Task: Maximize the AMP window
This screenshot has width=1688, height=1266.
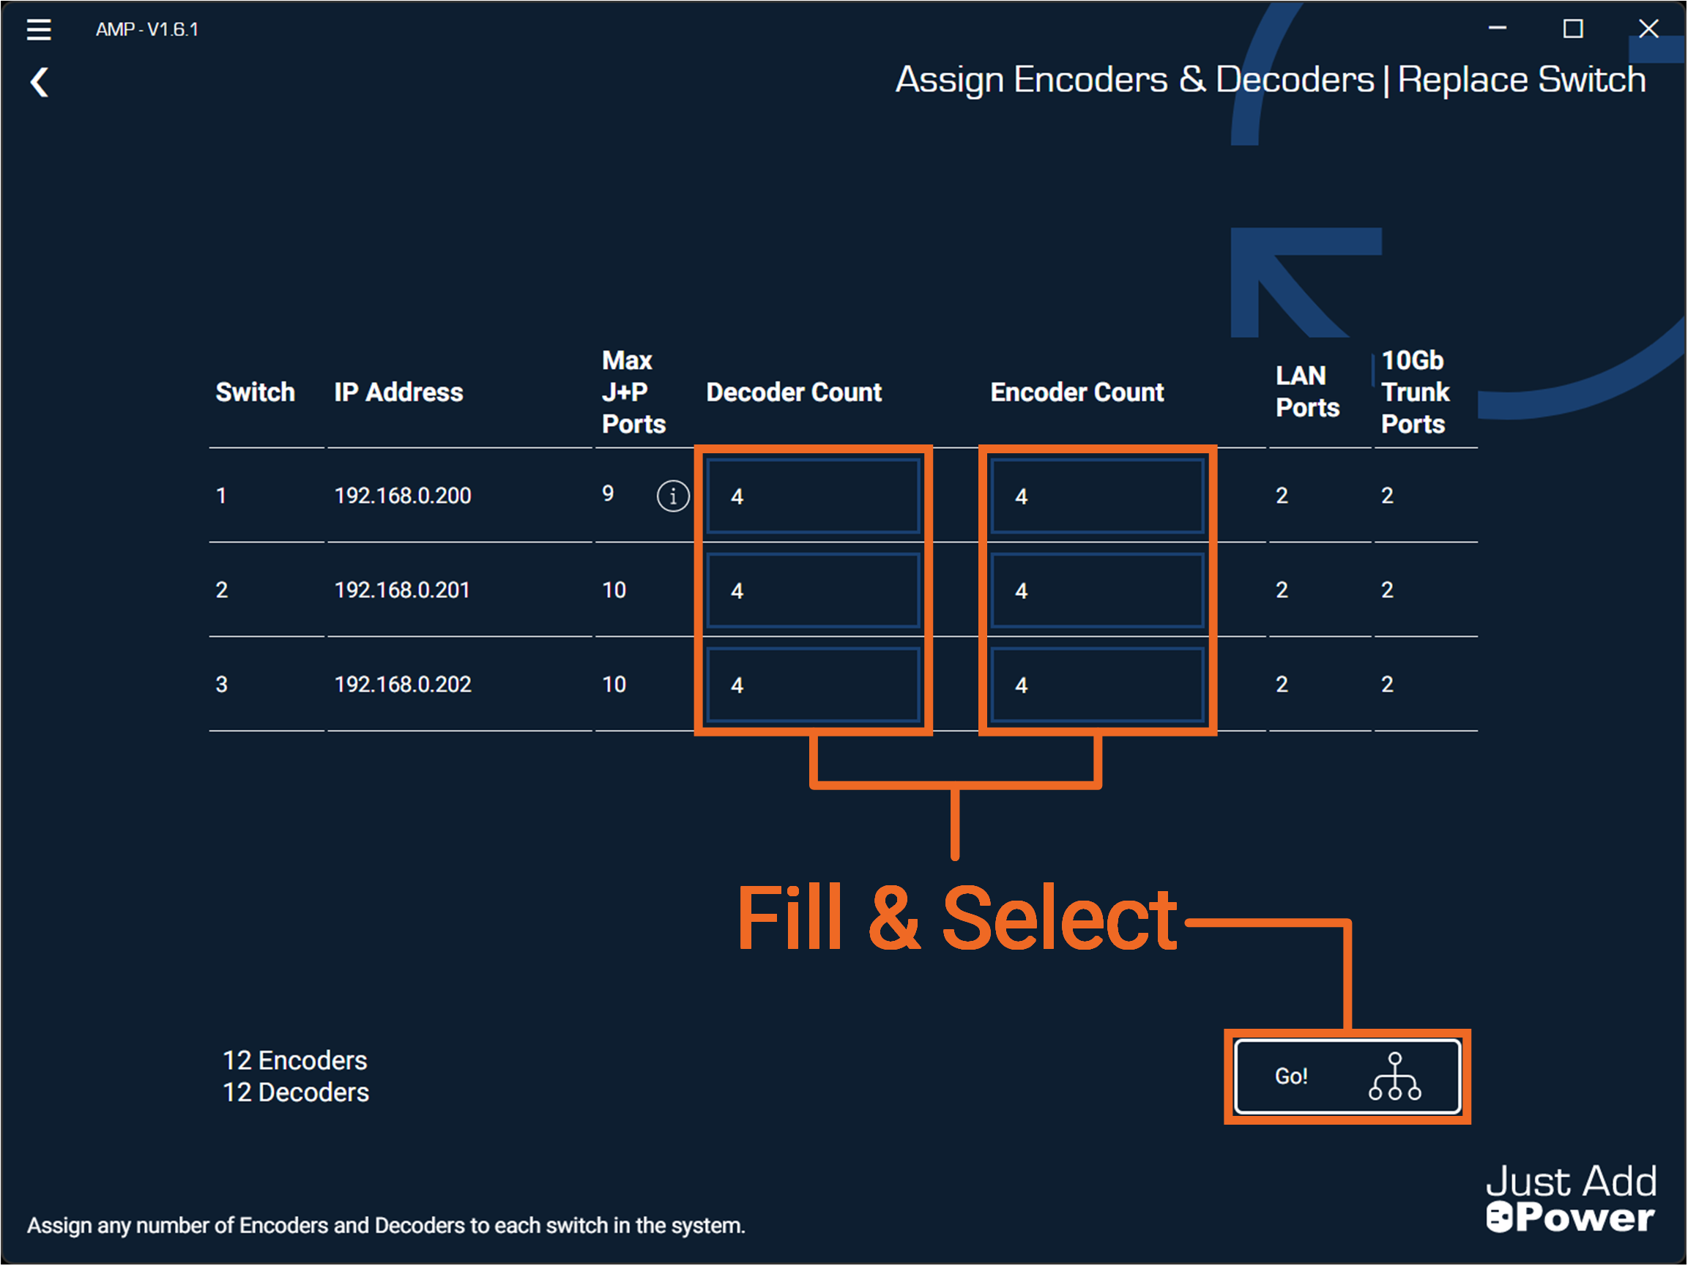Action: coord(1573,29)
